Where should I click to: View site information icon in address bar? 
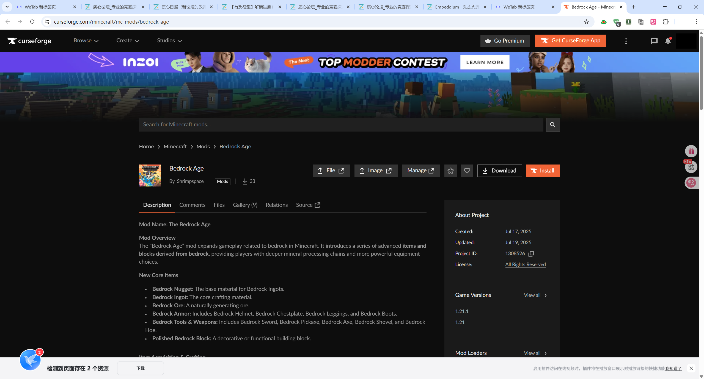click(47, 22)
